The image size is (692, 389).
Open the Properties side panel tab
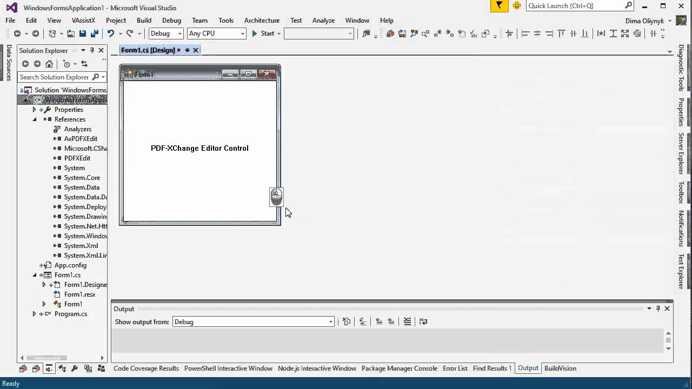tap(681, 112)
